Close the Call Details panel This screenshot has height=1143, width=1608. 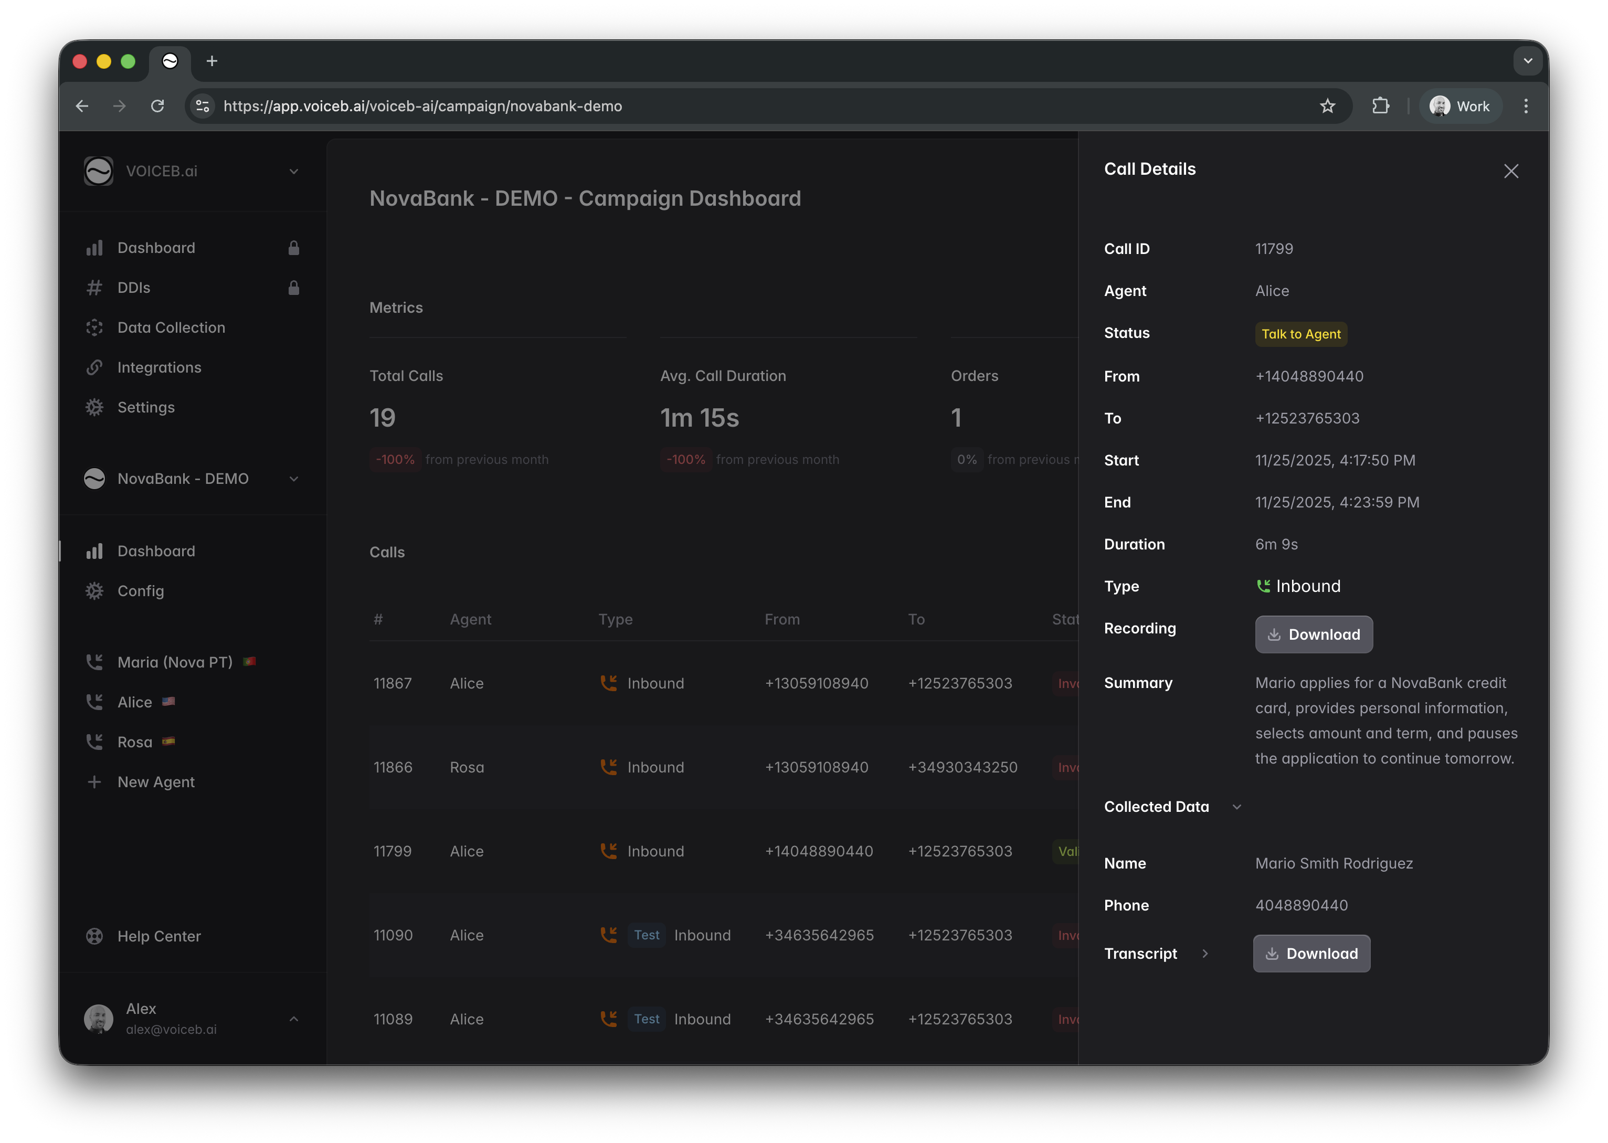(x=1511, y=171)
